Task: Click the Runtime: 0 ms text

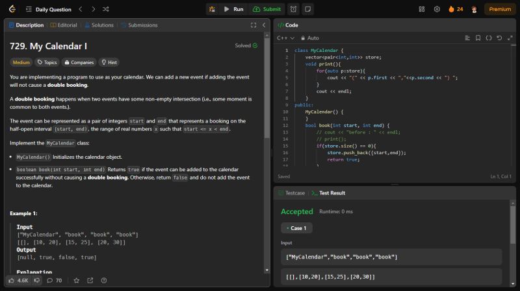Action: click(336, 212)
